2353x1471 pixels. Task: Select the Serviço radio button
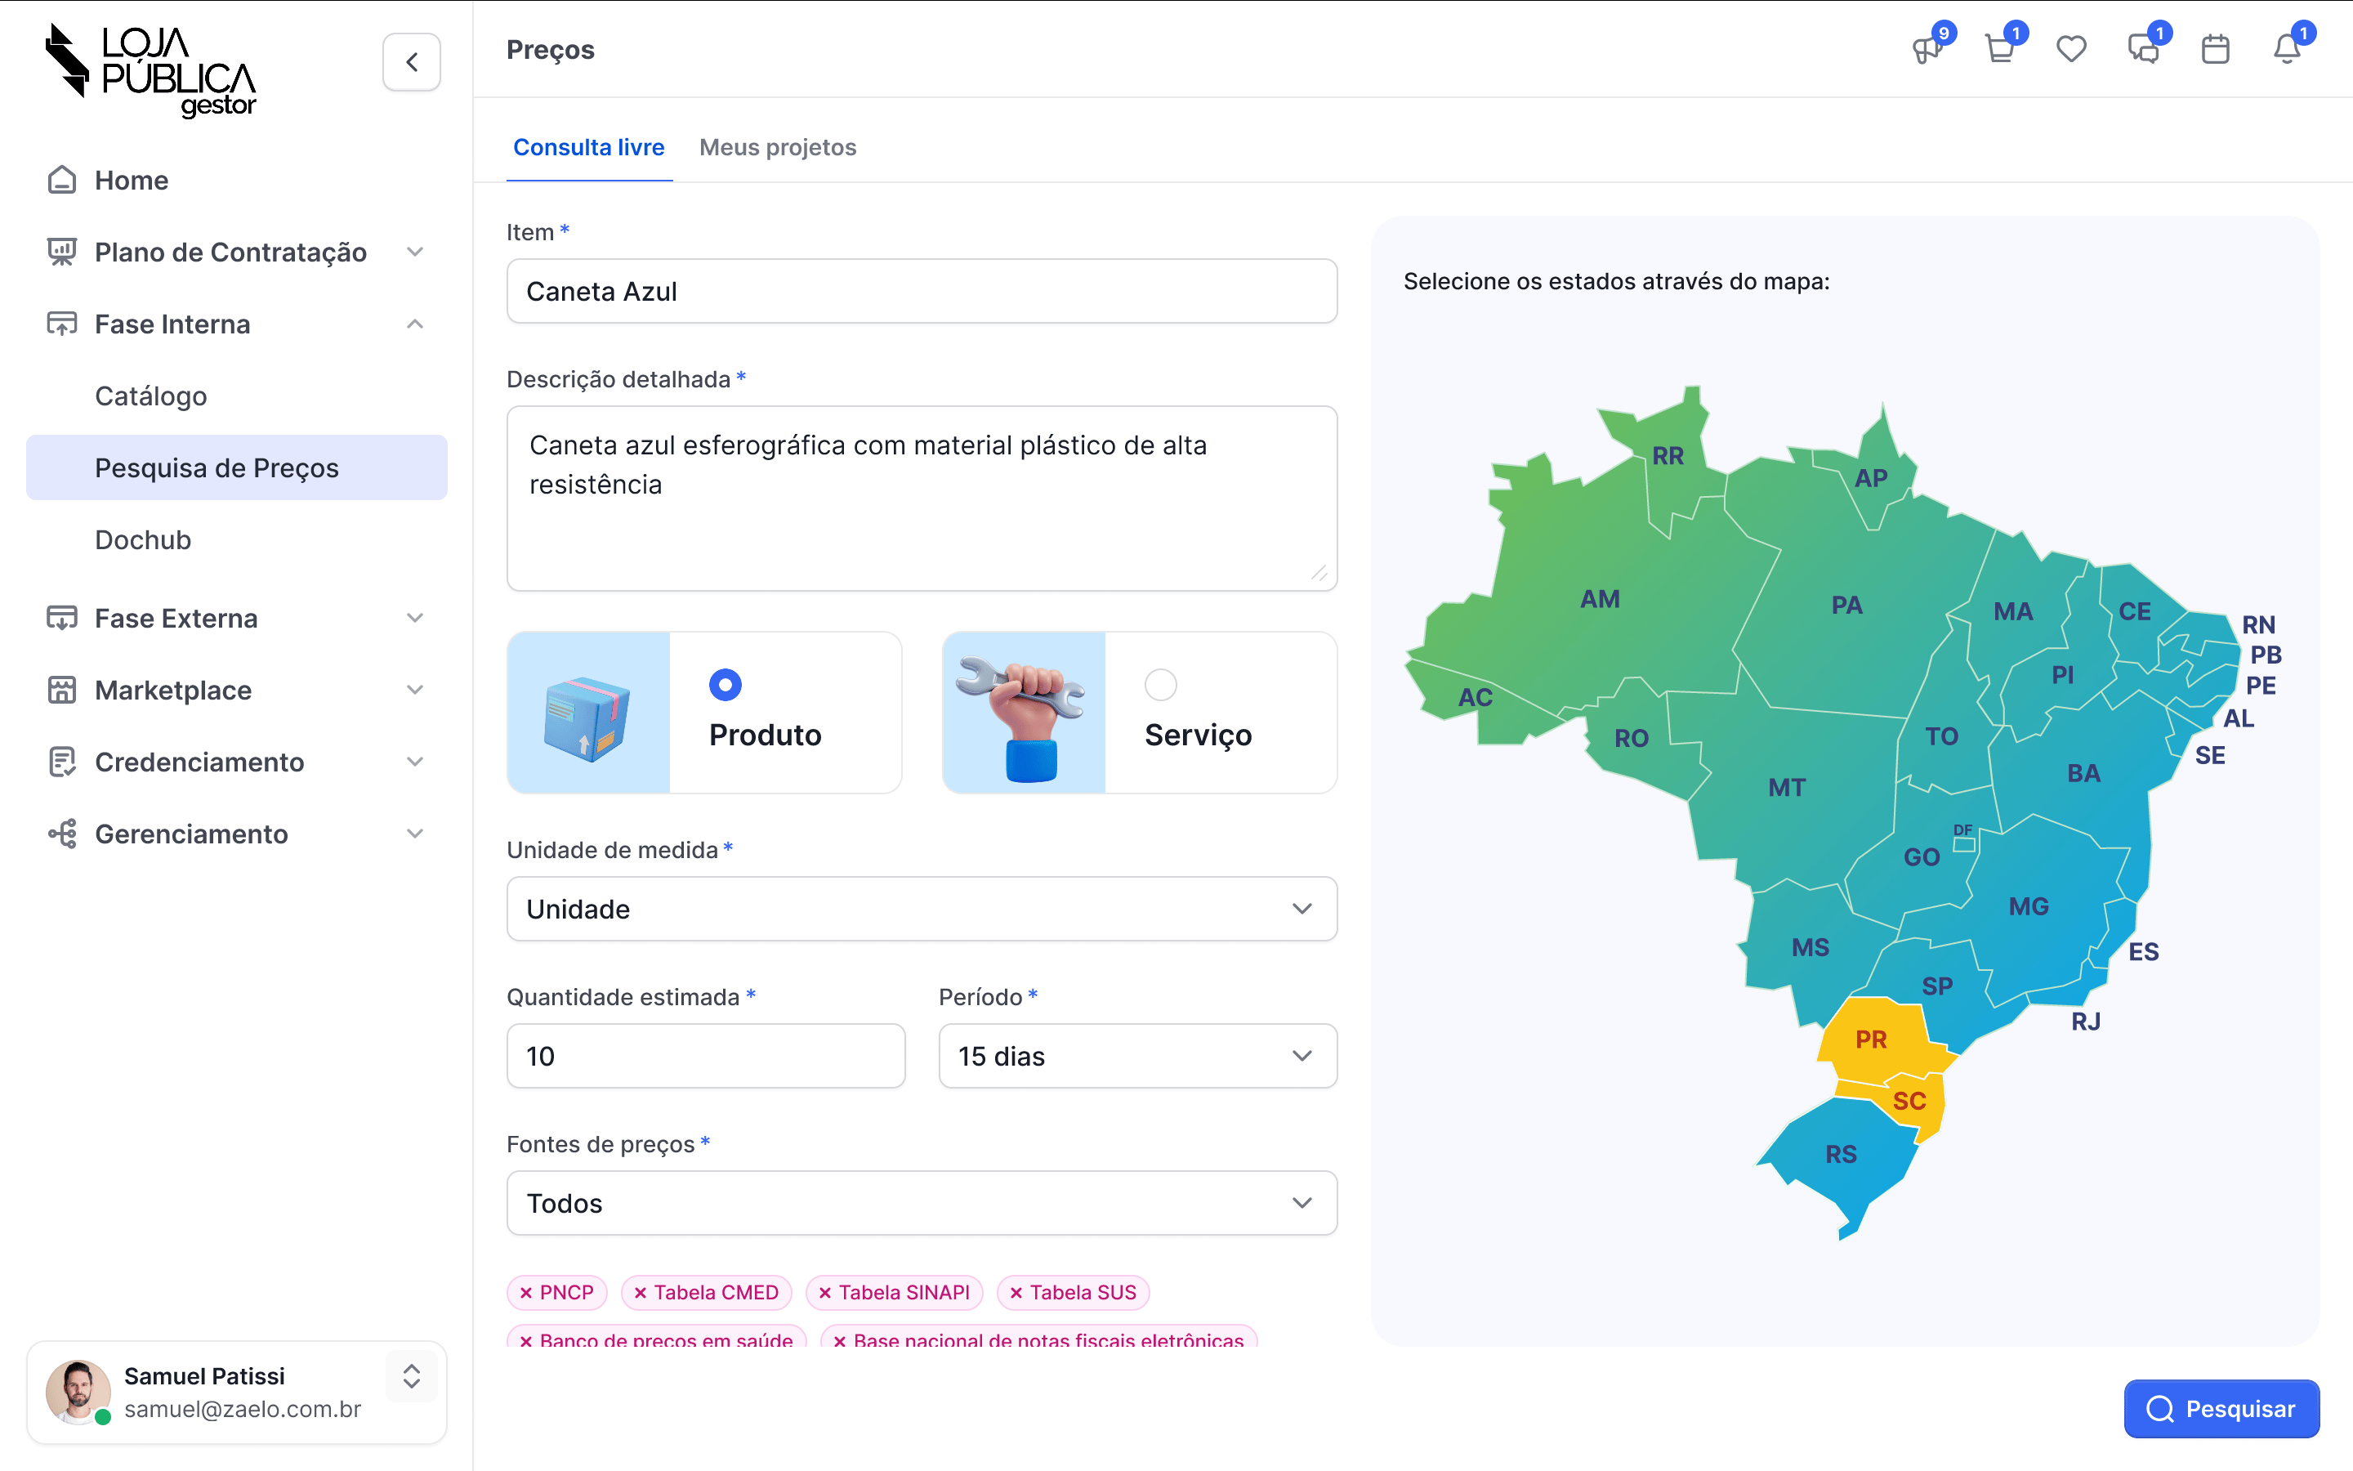pos(1160,685)
